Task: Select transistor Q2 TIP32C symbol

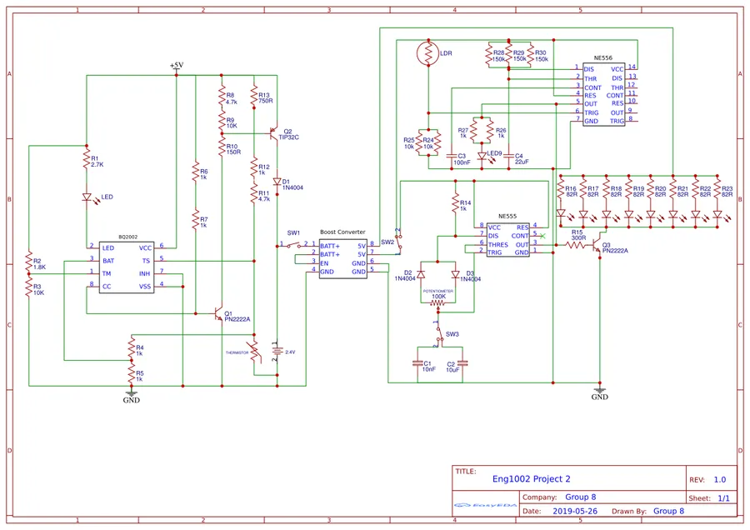Action: pos(273,133)
